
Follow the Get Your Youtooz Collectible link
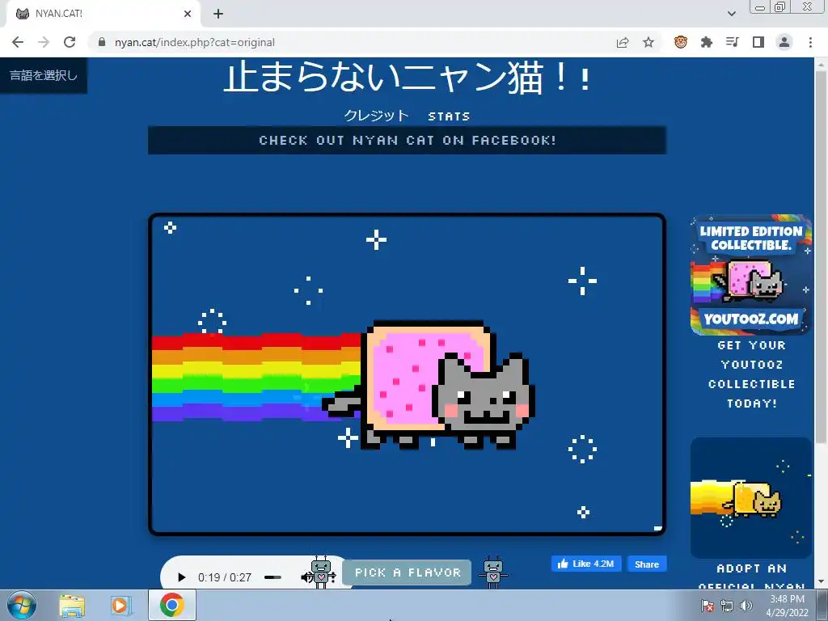(751, 374)
